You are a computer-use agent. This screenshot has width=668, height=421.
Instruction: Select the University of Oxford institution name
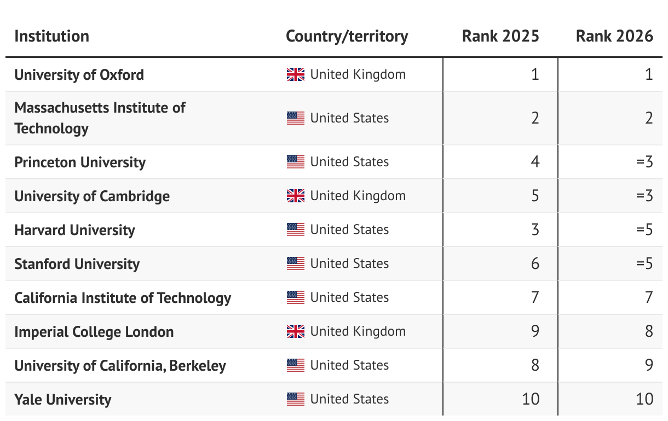[79, 74]
